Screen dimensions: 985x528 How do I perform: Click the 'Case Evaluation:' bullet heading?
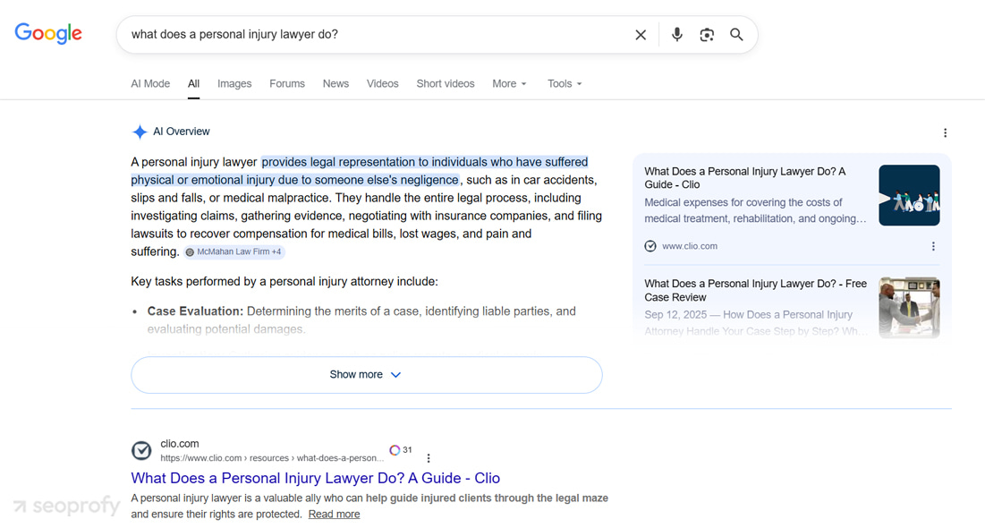[195, 311]
